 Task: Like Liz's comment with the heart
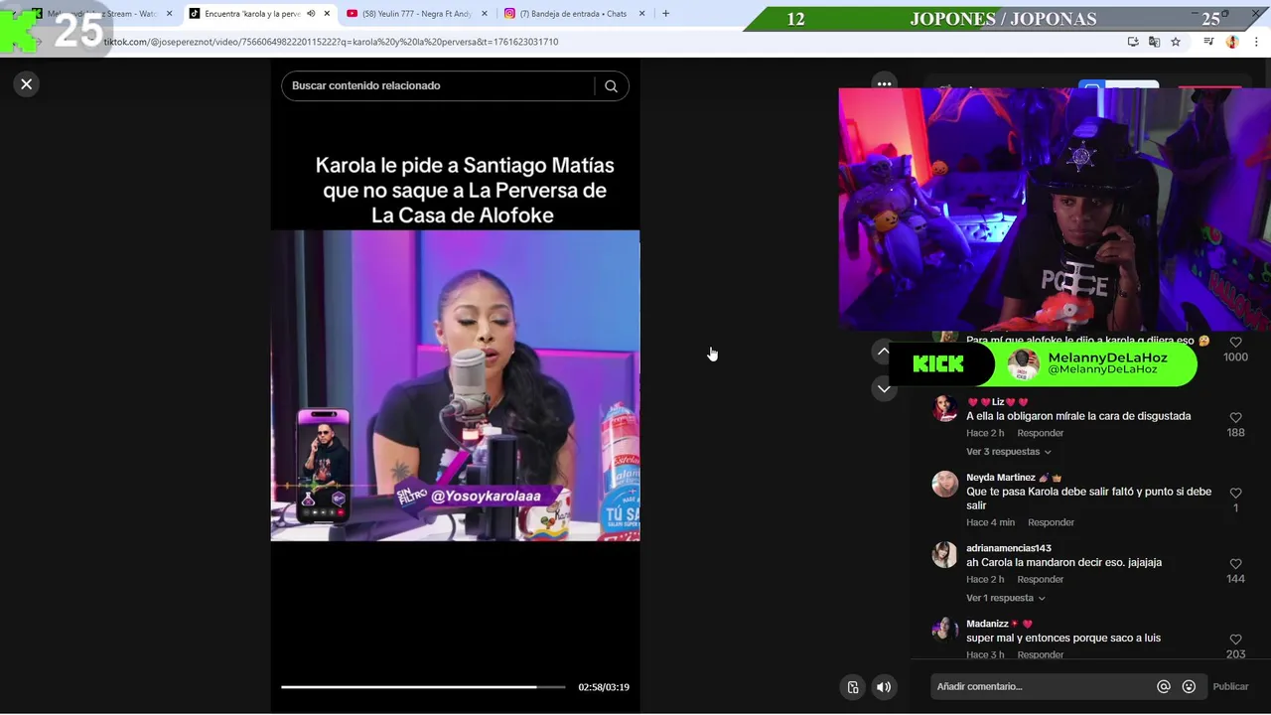pyautogui.click(x=1235, y=418)
